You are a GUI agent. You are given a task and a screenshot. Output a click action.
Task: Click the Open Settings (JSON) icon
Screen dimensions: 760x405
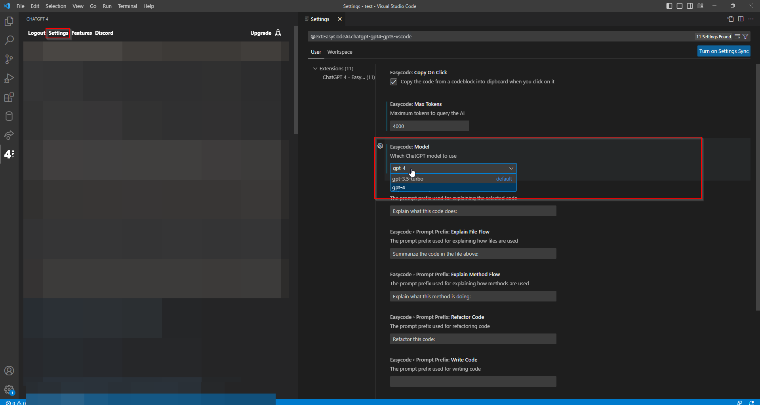pos(730,19)
